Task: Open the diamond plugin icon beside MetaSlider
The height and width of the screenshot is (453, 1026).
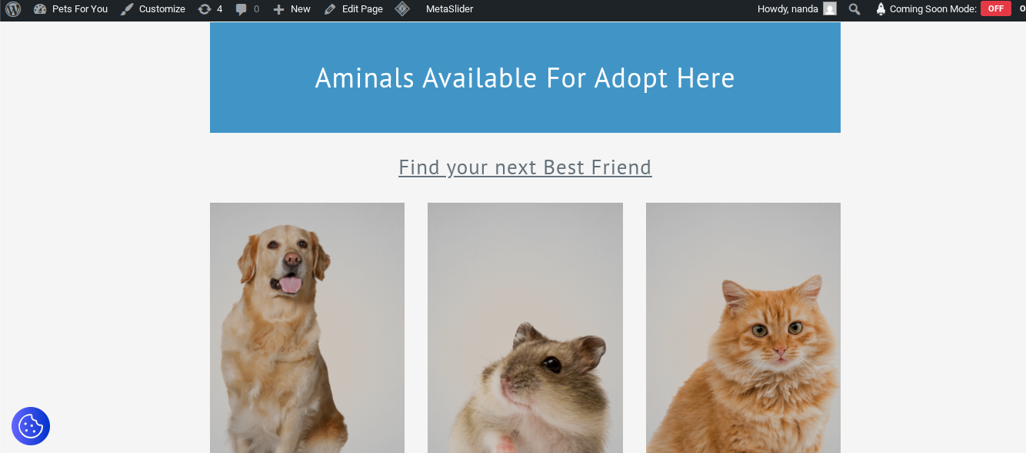Action: (x=402, y=9)
